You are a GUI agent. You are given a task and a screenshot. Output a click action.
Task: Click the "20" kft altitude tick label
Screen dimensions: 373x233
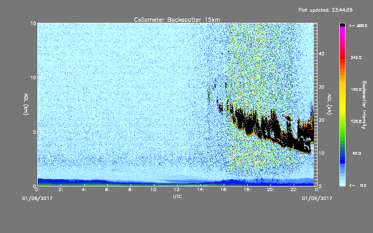[322, 120]
